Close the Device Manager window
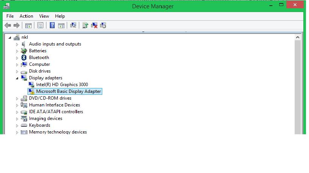 (295, 5)
